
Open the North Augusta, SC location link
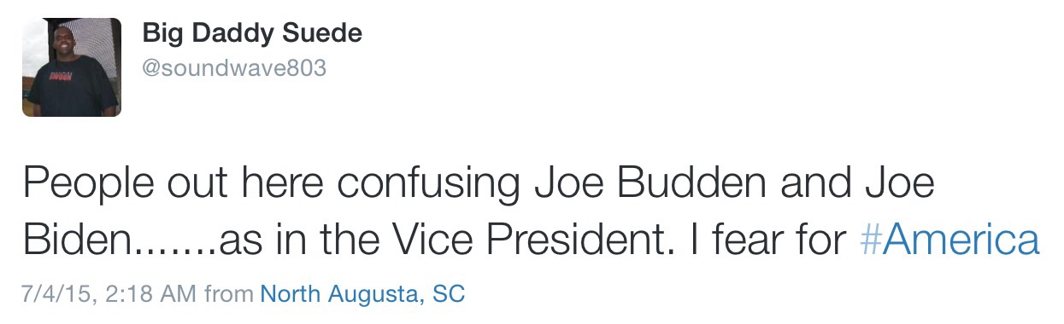[x=362, y=295]
